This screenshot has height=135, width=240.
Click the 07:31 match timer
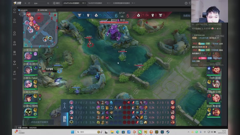coord(122,13)
